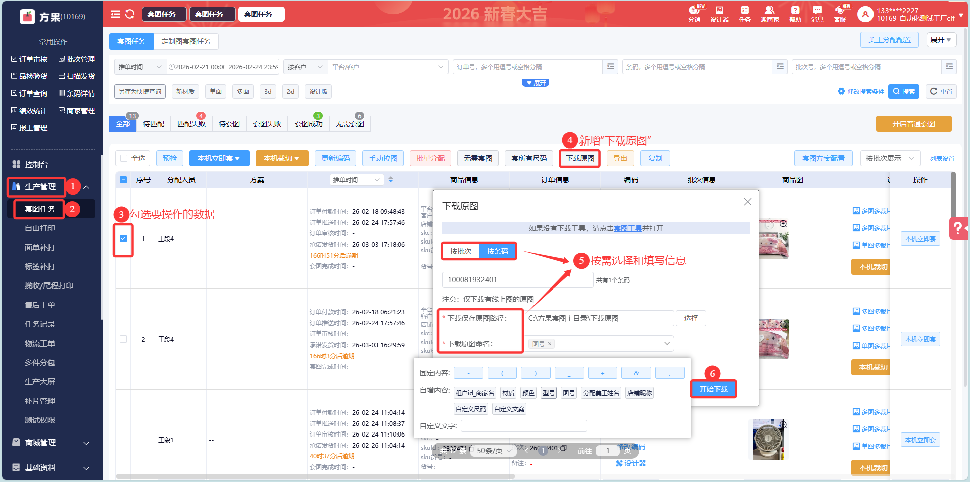Click the 开始下载 button
Viewport: 970px width, 482px height.
[713, 389]
